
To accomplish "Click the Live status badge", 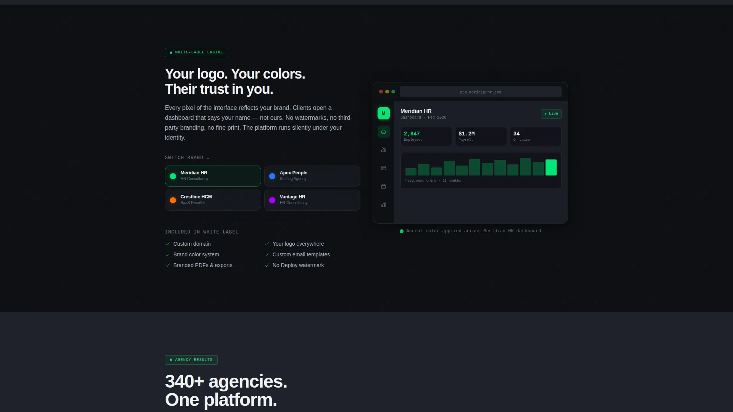I will click(x=551, y=114).
